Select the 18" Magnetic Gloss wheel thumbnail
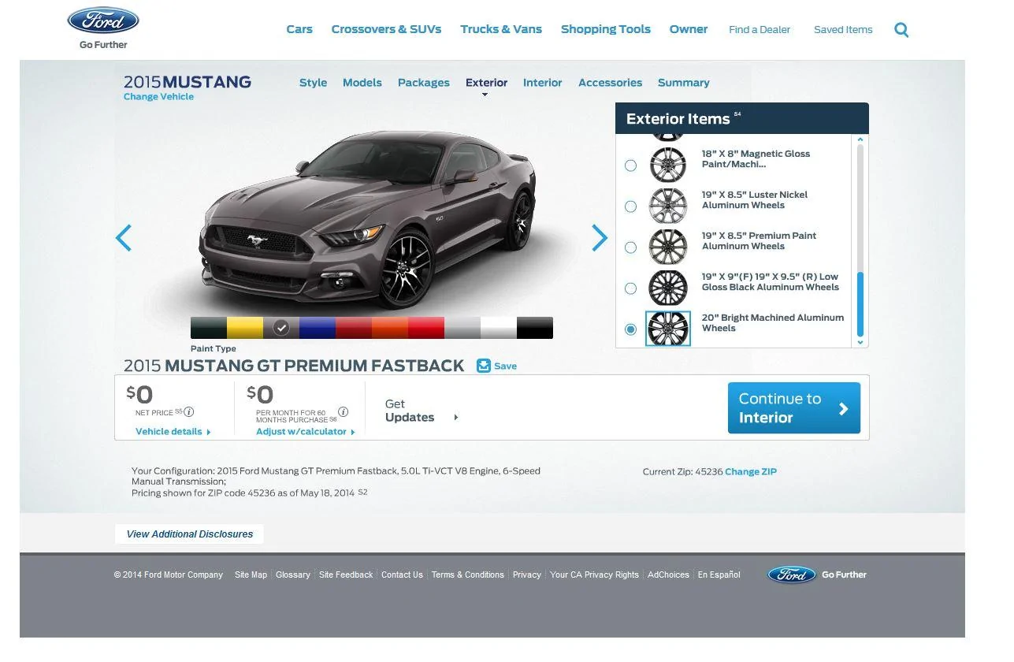The height and width of the screenshot is (662, 1014). coord(668,165)
